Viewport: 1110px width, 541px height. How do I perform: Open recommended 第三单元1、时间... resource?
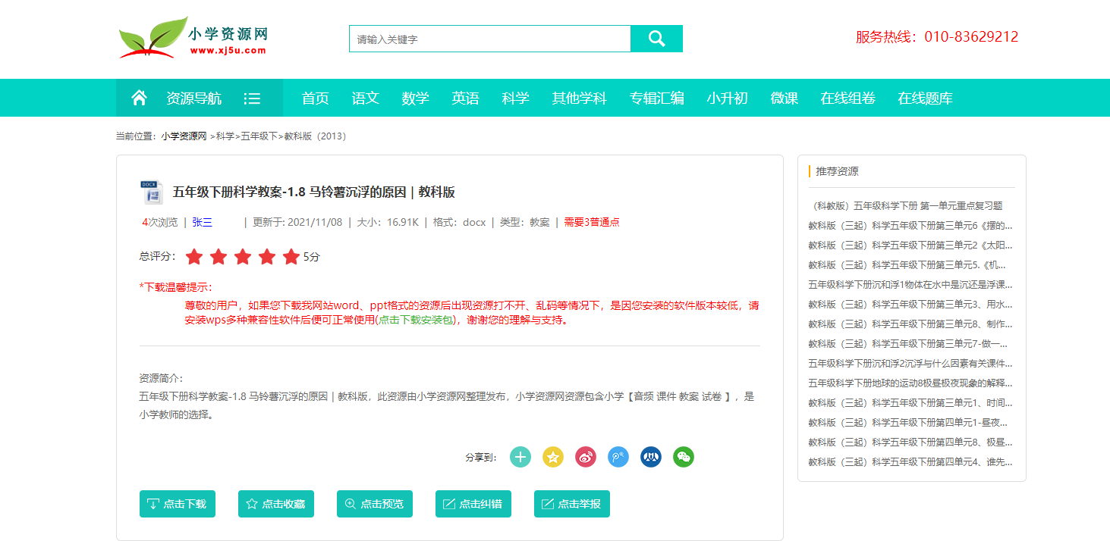[x=910, y=403]
